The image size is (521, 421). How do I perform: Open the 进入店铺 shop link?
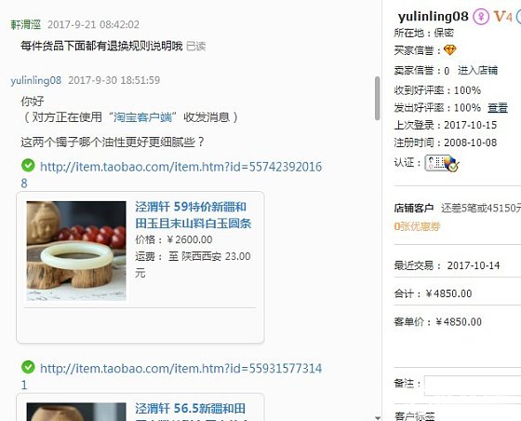(x=477, y=70)
